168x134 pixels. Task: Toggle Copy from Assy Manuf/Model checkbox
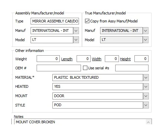click(x=87, y=21)
